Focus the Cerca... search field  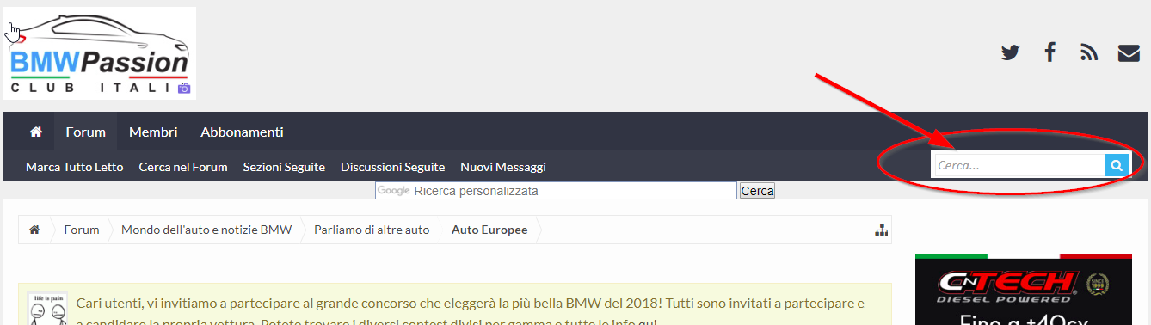coord(1019,165)
